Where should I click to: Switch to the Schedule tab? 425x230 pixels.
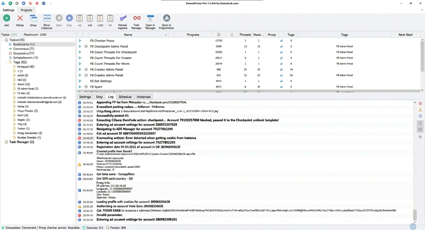pyautogui.click(x=125, y=97)
